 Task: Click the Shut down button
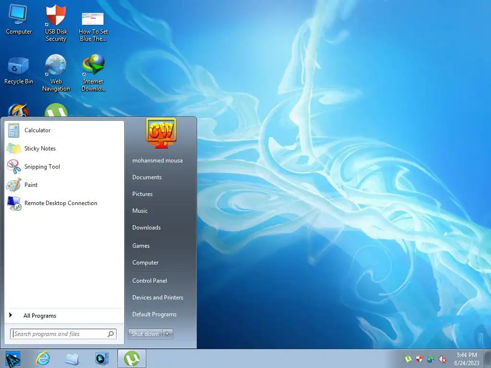145,334
